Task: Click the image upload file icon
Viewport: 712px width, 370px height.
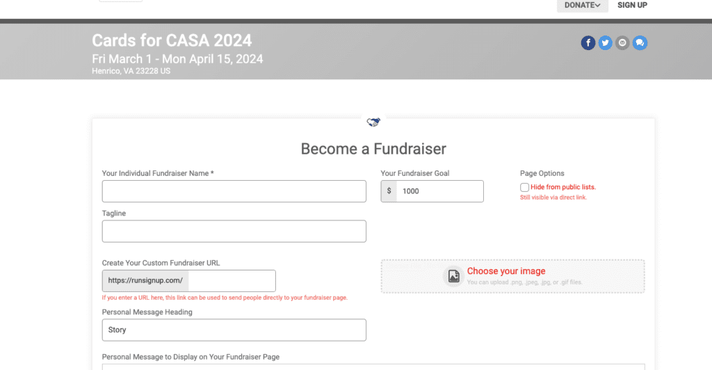Action: tap(453, 276)
